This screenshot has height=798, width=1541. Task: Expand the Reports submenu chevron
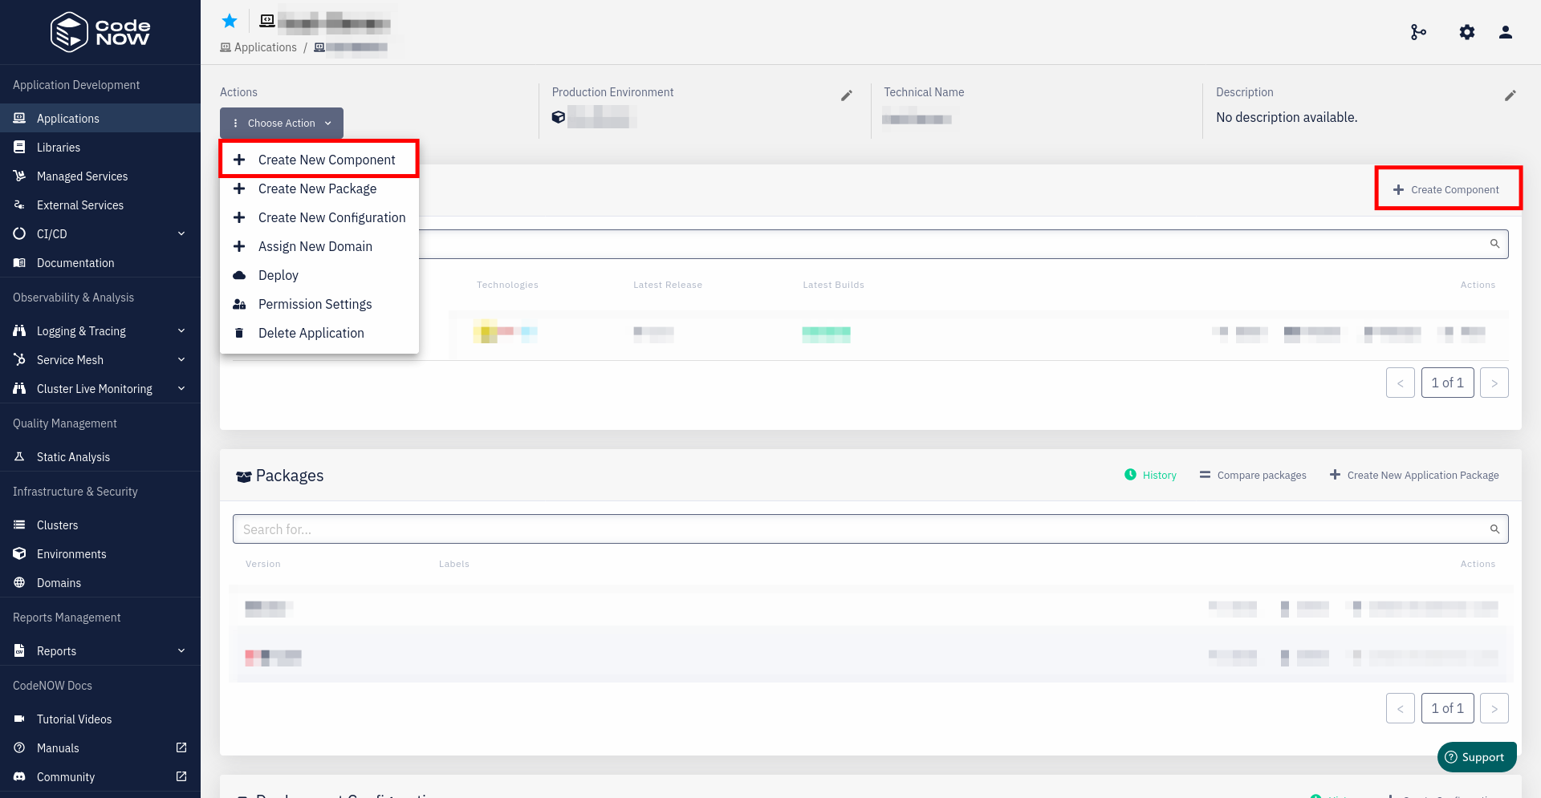[181, 650]
